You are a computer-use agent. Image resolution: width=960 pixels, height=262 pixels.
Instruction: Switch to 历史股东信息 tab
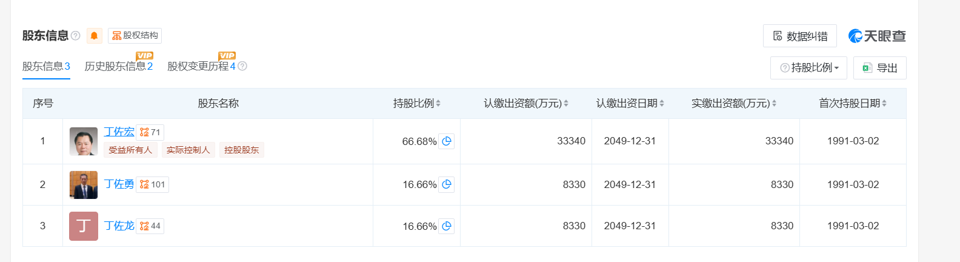pyautogui.click(x=118, y=66)
